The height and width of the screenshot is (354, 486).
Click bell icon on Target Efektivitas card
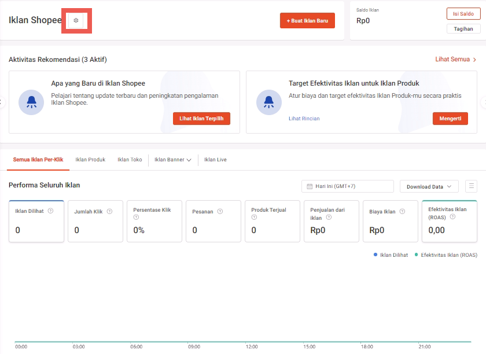tap(268, 102)
